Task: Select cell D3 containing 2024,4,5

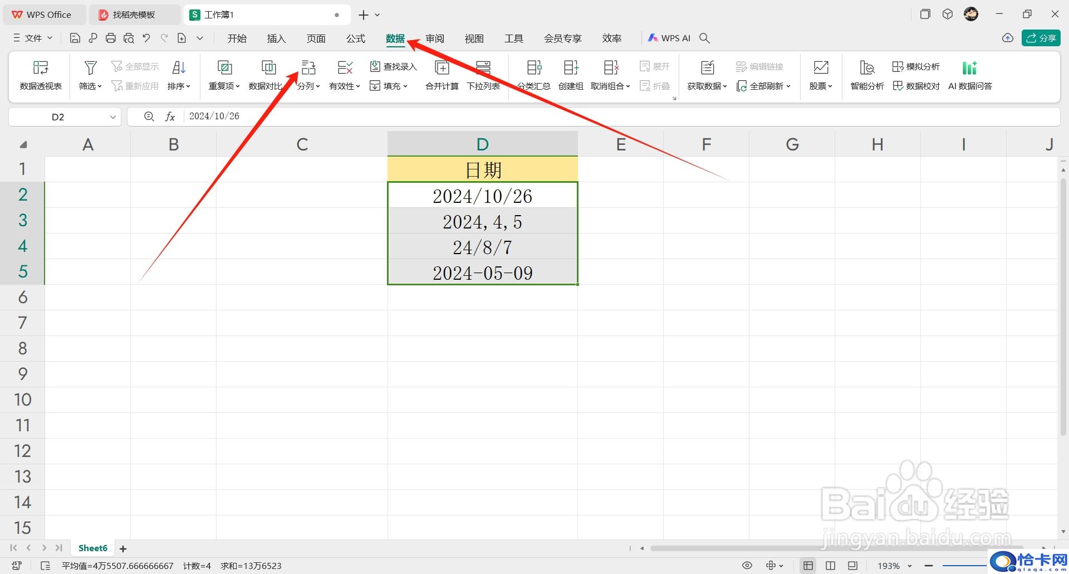Action: 483,221
